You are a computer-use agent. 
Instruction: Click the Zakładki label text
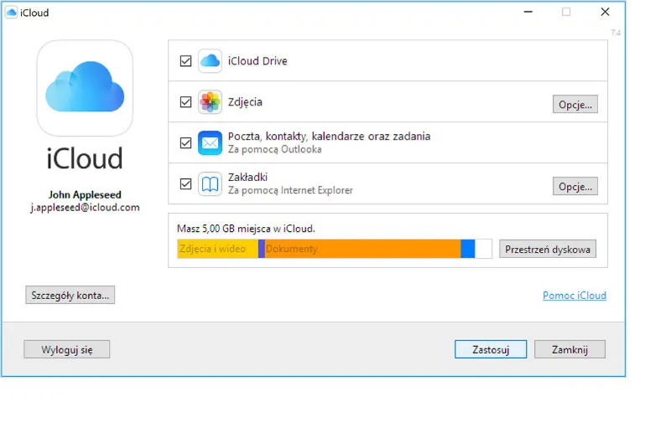(247, 177)
